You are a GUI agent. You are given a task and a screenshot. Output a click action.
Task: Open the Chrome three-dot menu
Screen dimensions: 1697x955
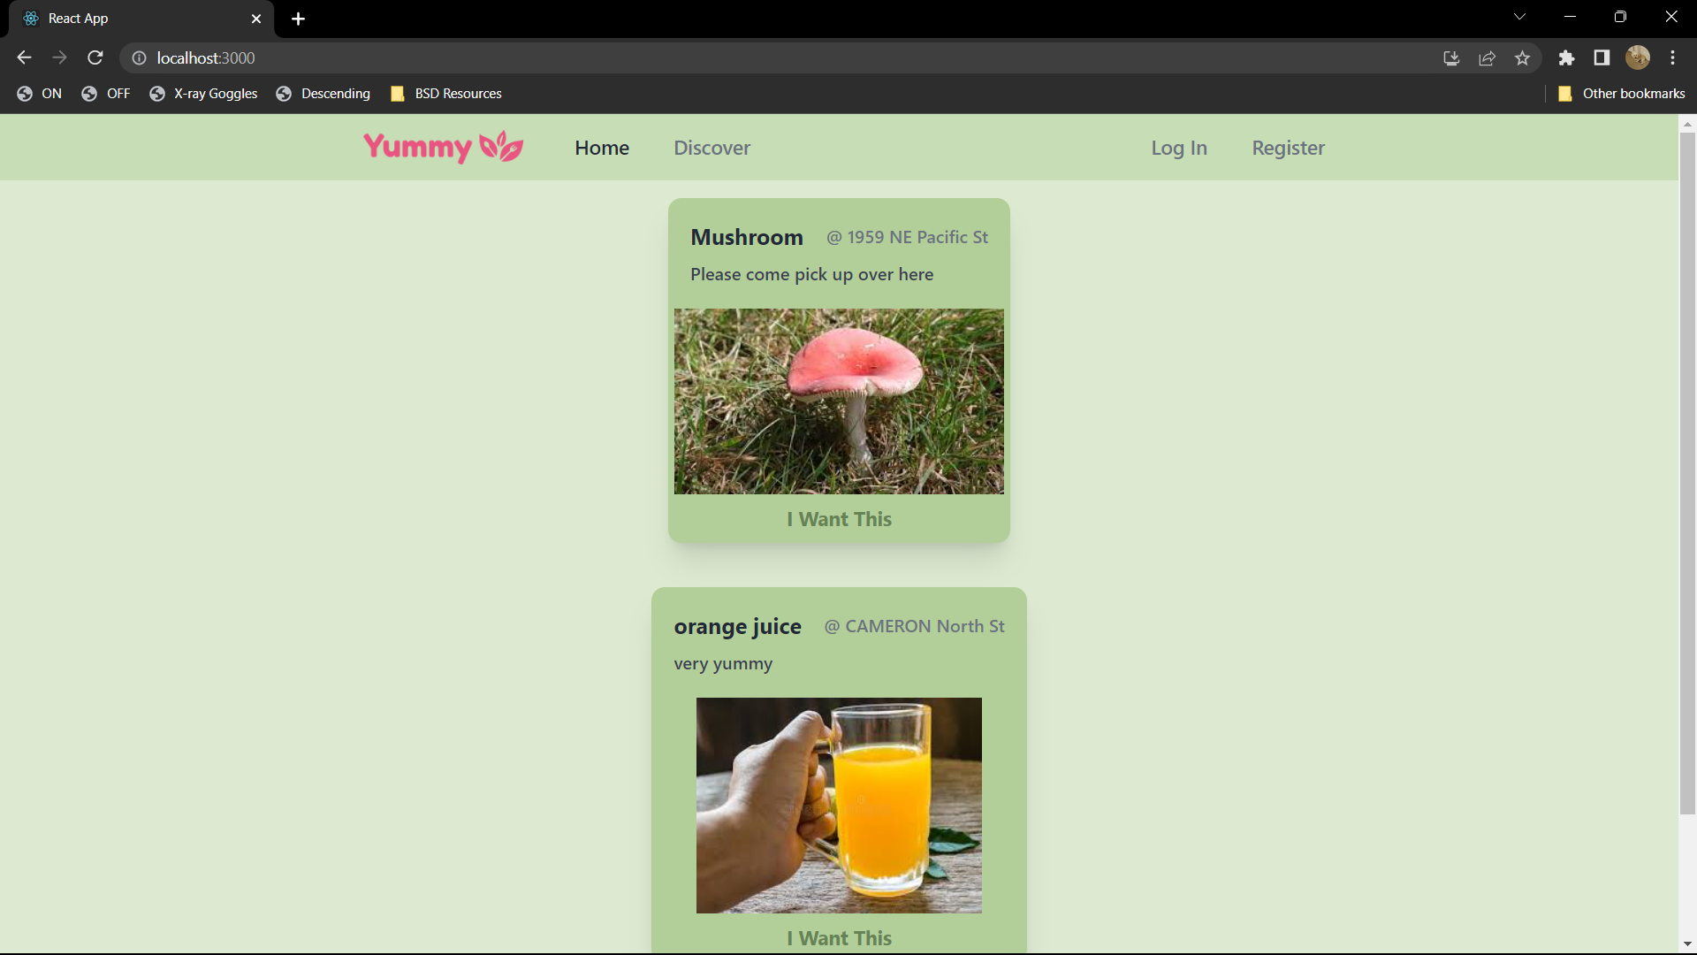point(1672,57)
